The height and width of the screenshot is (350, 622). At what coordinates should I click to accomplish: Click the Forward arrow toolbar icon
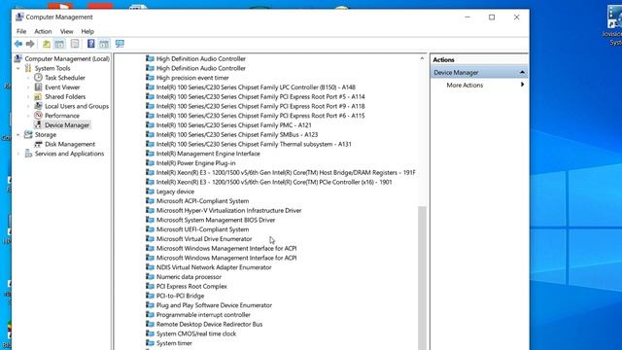pos(30,44)
